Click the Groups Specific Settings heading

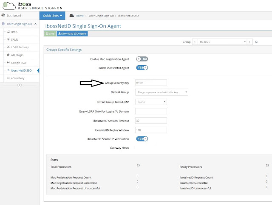point(64,50)
